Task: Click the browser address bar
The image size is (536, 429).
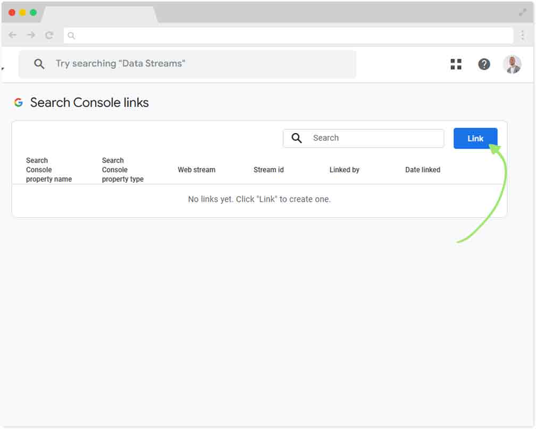Action: coord(288,36)
